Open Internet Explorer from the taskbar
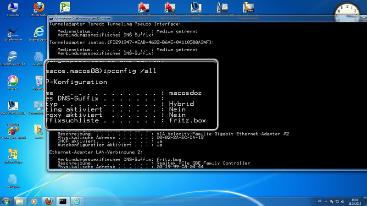 (x=77, y=201)
